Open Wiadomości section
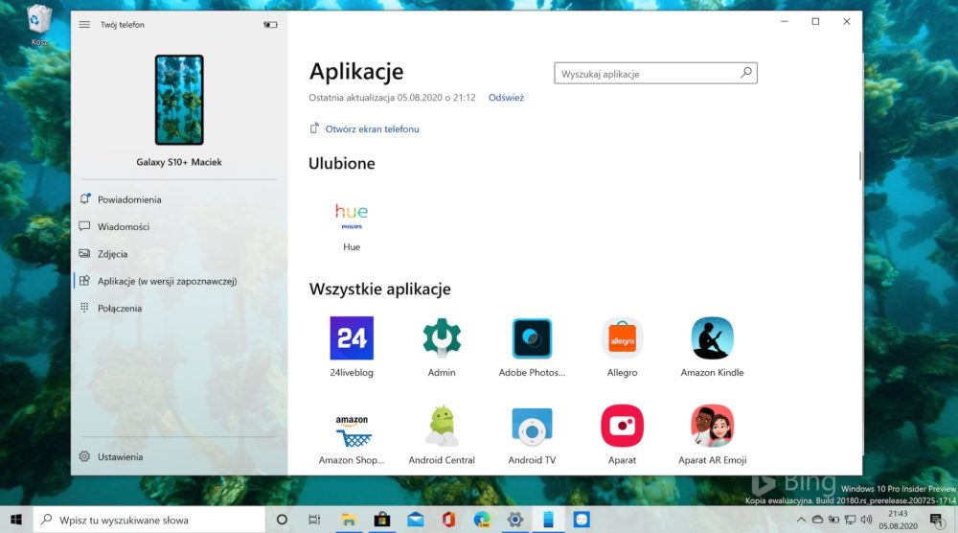The height and width of the screenshot is (533, 958). tap(178, 226)
